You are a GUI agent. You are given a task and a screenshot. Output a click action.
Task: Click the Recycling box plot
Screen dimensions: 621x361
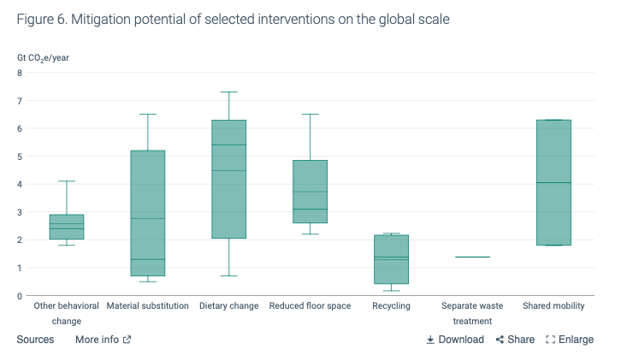point(392,259)
